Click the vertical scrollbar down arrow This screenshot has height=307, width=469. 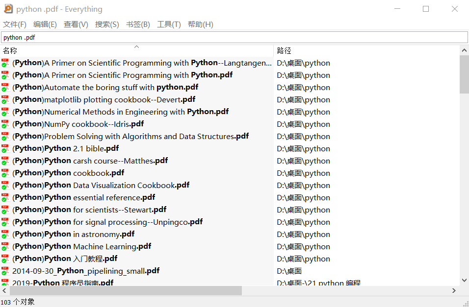coord(464,281)
